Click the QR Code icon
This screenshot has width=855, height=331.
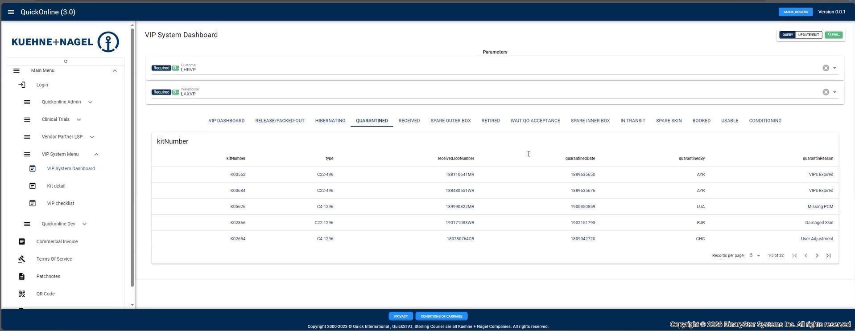(22, 294)
